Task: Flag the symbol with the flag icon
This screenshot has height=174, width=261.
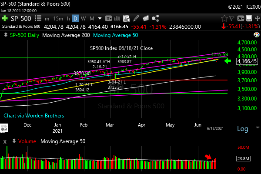Action: pyautogui.click(x=232, y=19)
